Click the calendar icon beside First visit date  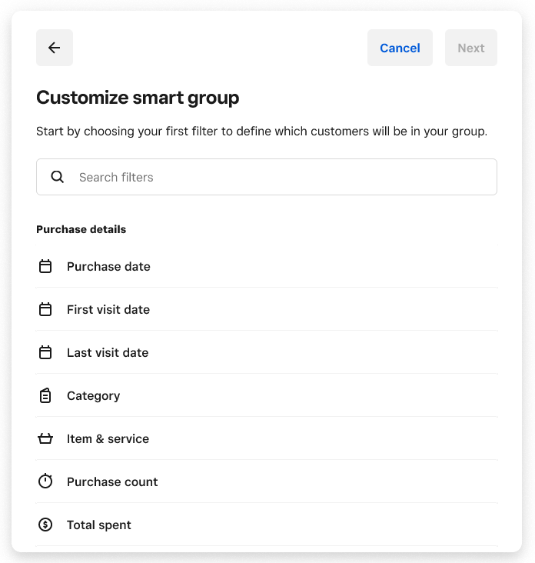(x=45, y=309)
